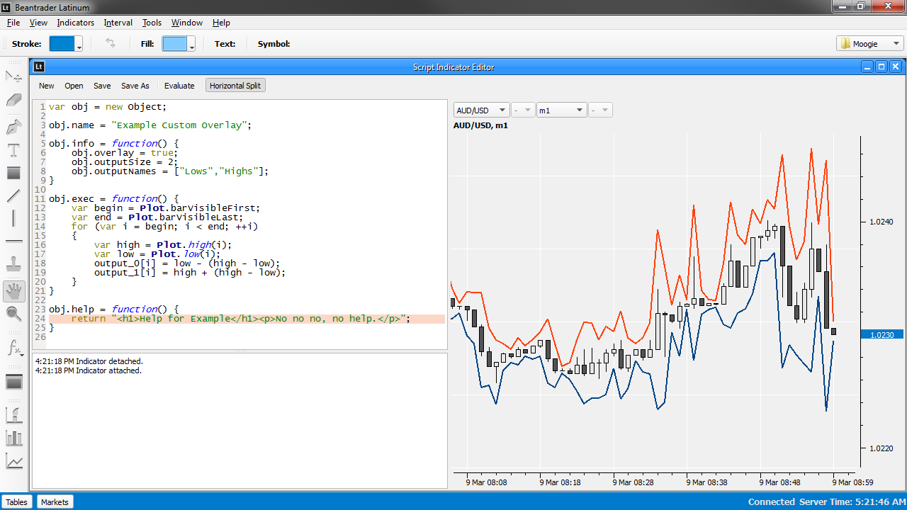Select the pointer selection tool

point(13,76)
